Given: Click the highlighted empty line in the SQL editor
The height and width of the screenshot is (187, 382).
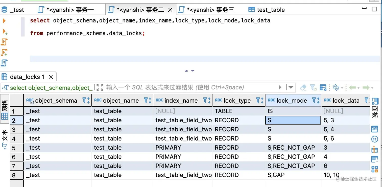Looking at the screenshot, I should coord(205,59).
